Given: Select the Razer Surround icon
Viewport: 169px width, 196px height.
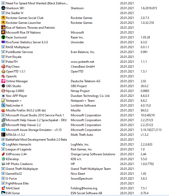Looking at the screenshot, I should 3,37.
